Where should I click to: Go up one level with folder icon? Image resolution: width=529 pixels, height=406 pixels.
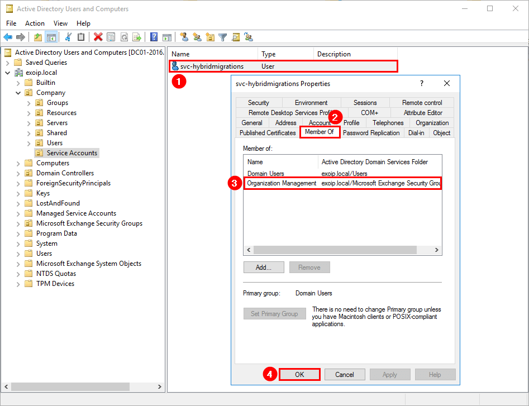coord(38,37)
